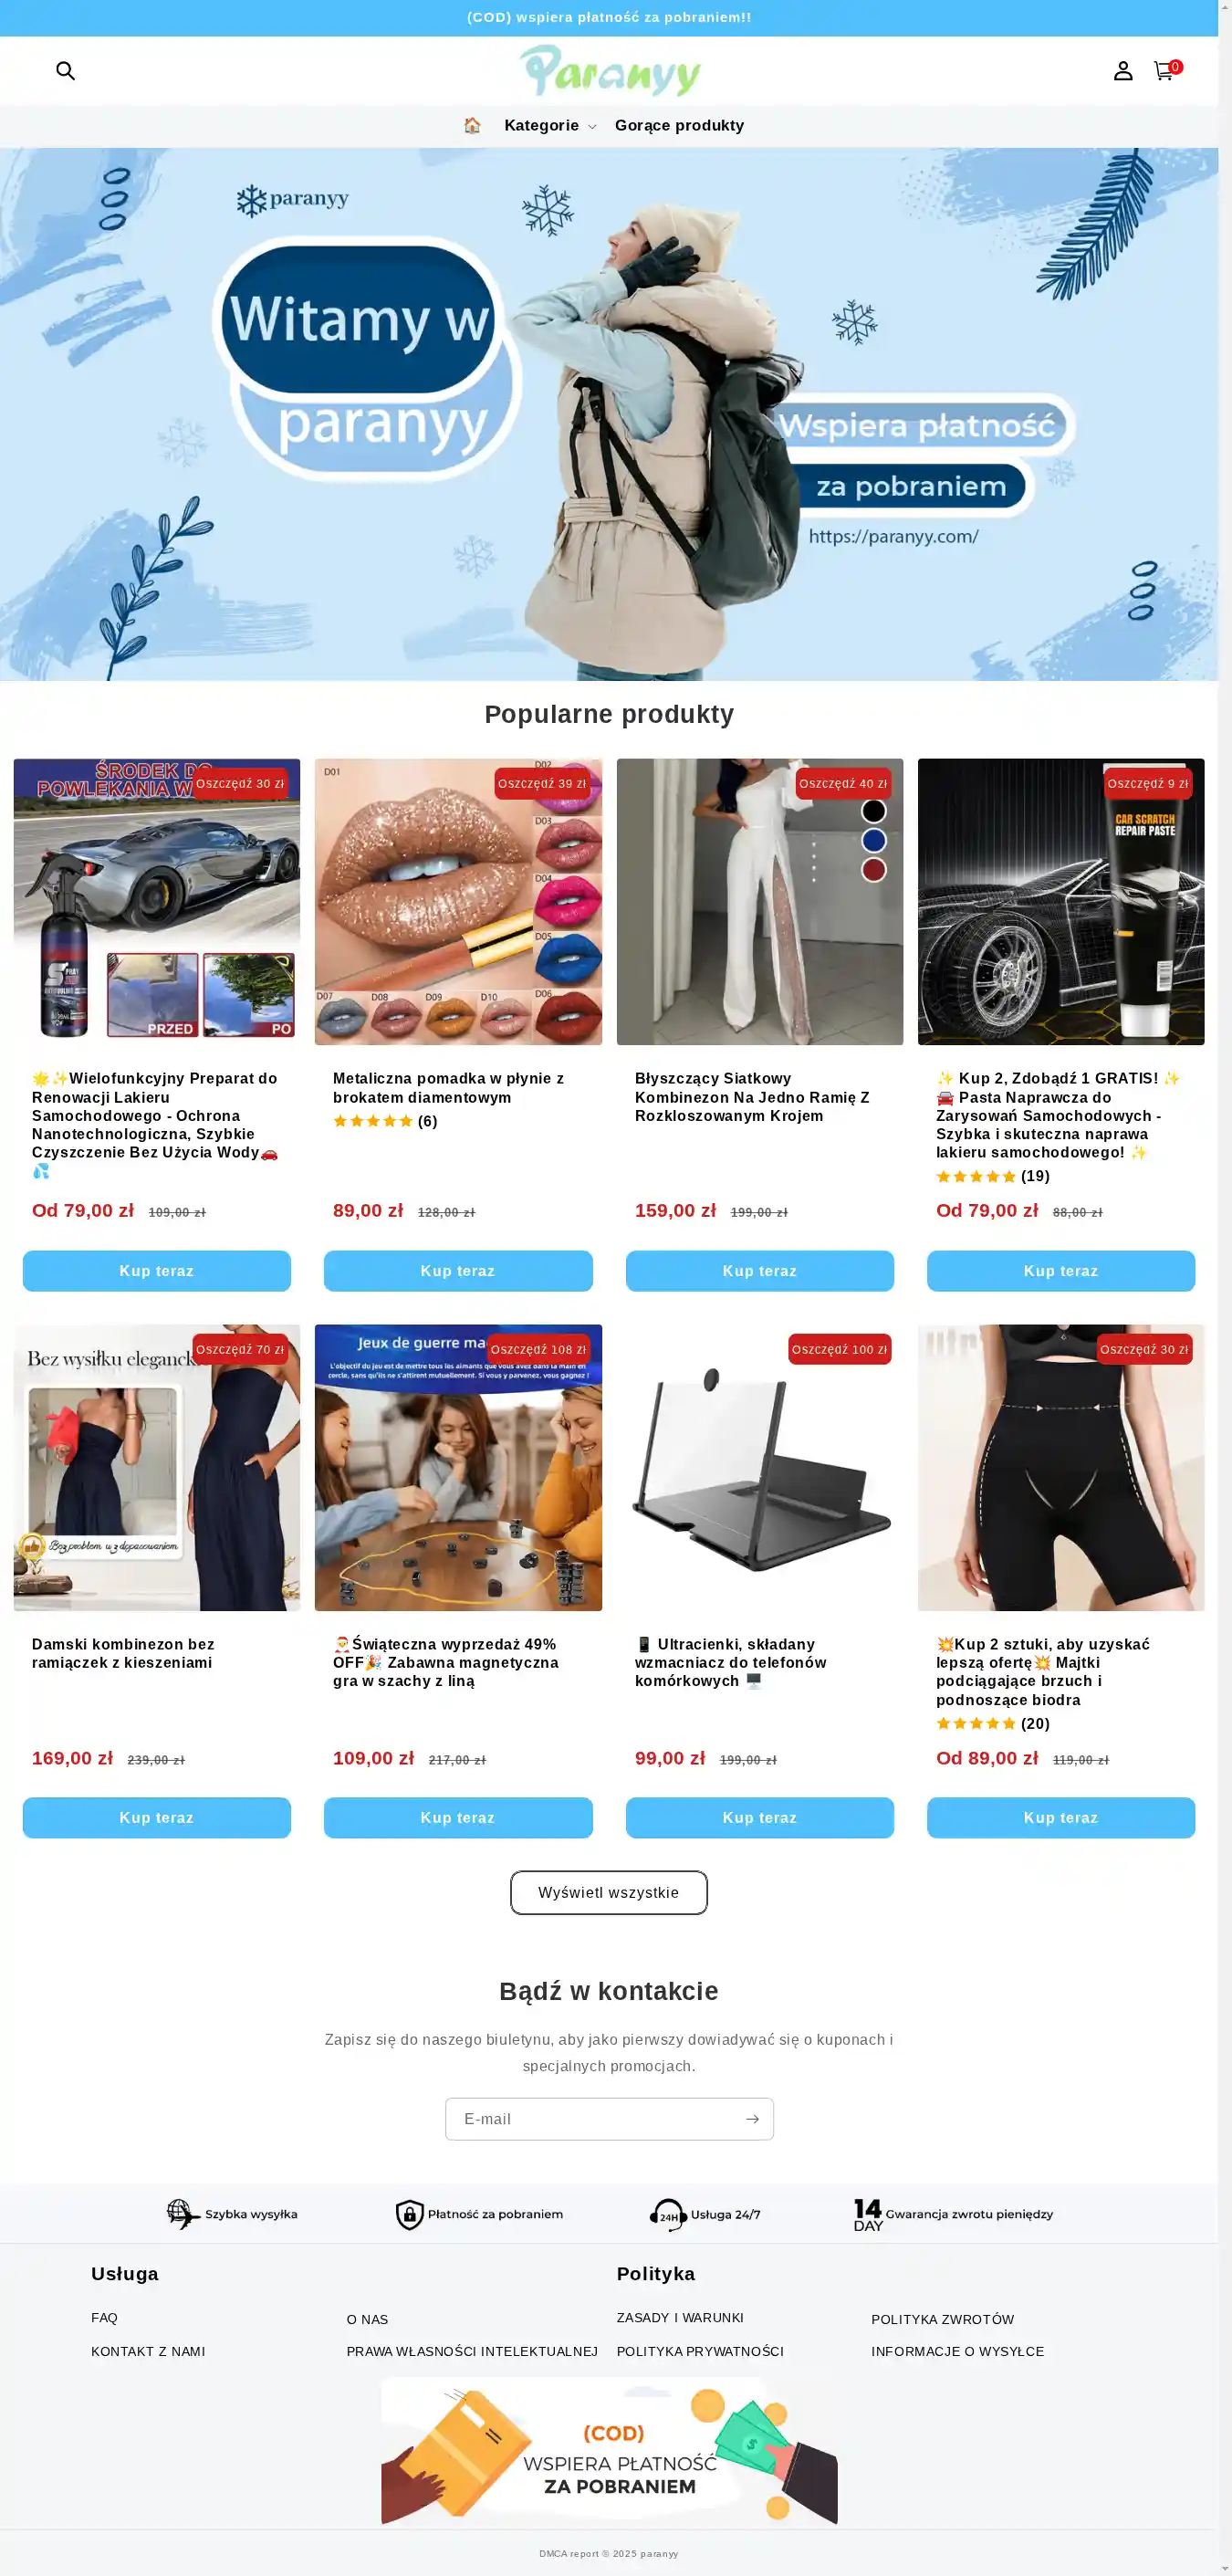Screen dimensions: 1232x2576
Task: Open the FAQ footer link
Action: [104, 2317]
